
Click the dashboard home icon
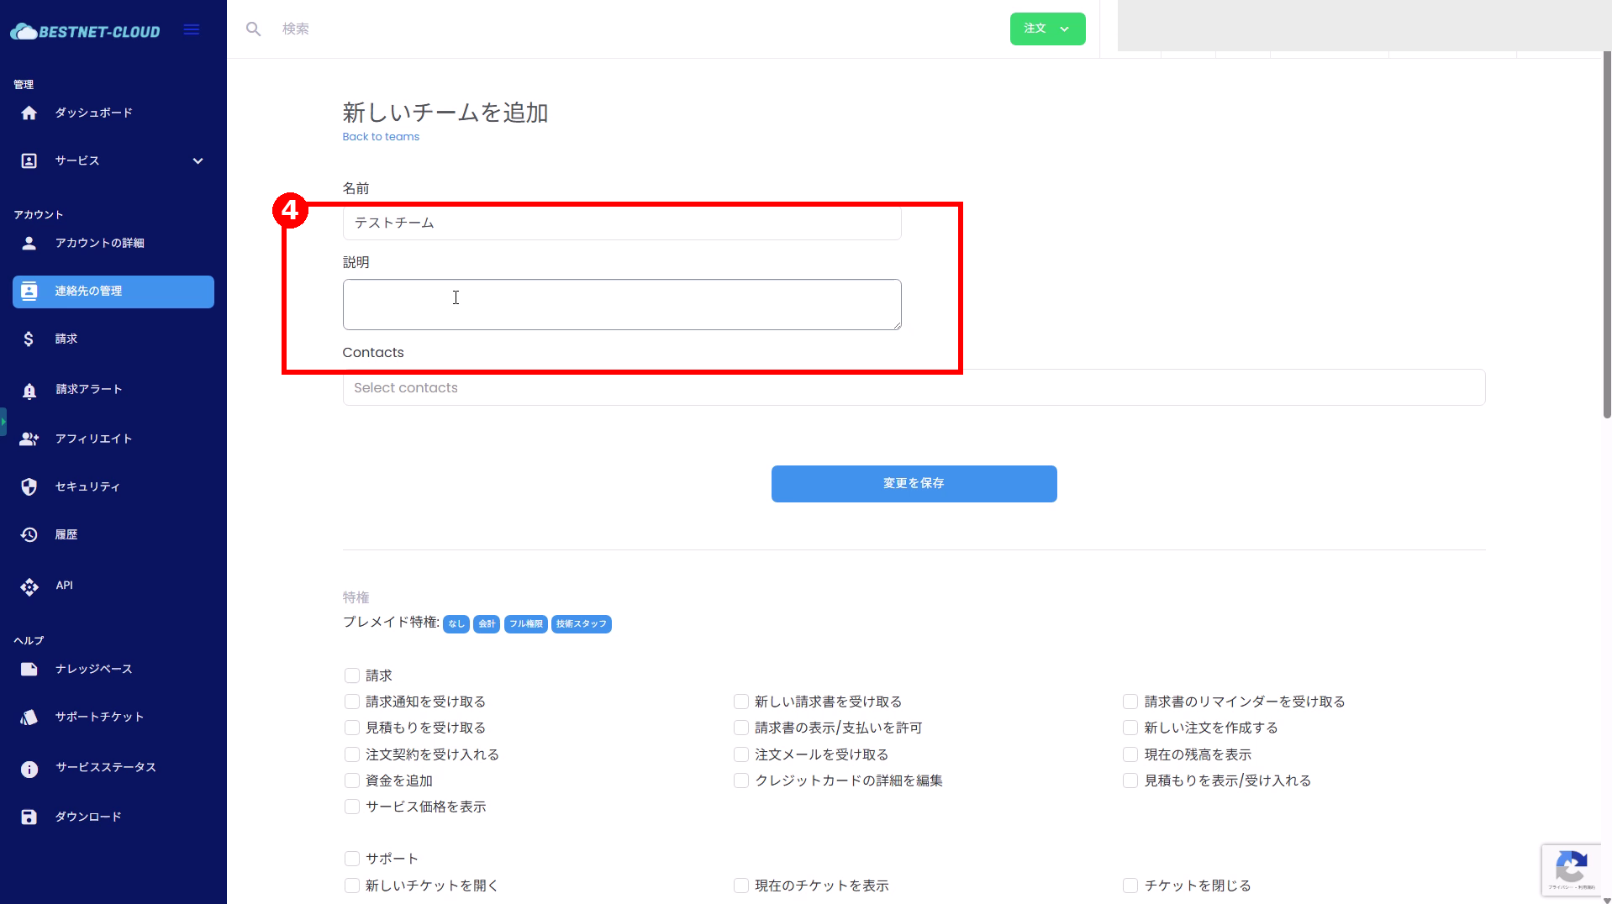click(29, 113)
